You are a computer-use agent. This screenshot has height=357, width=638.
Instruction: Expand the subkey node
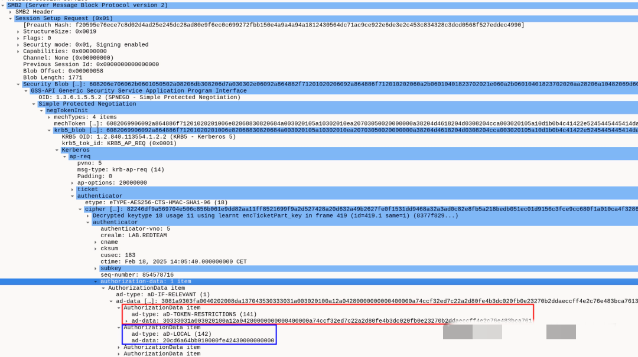pyautogui.click(x=96, y=268)
